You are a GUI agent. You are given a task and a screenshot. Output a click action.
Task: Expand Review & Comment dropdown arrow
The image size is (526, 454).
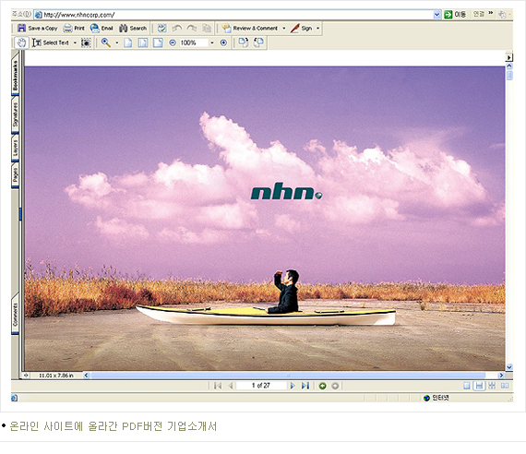[284, 29]
